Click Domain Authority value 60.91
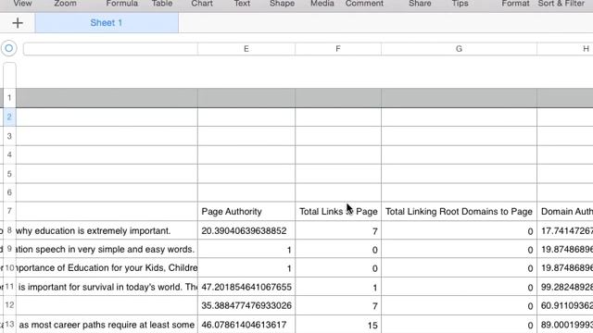The width and height of the screenshot is (593, 333). pos(565,305)
